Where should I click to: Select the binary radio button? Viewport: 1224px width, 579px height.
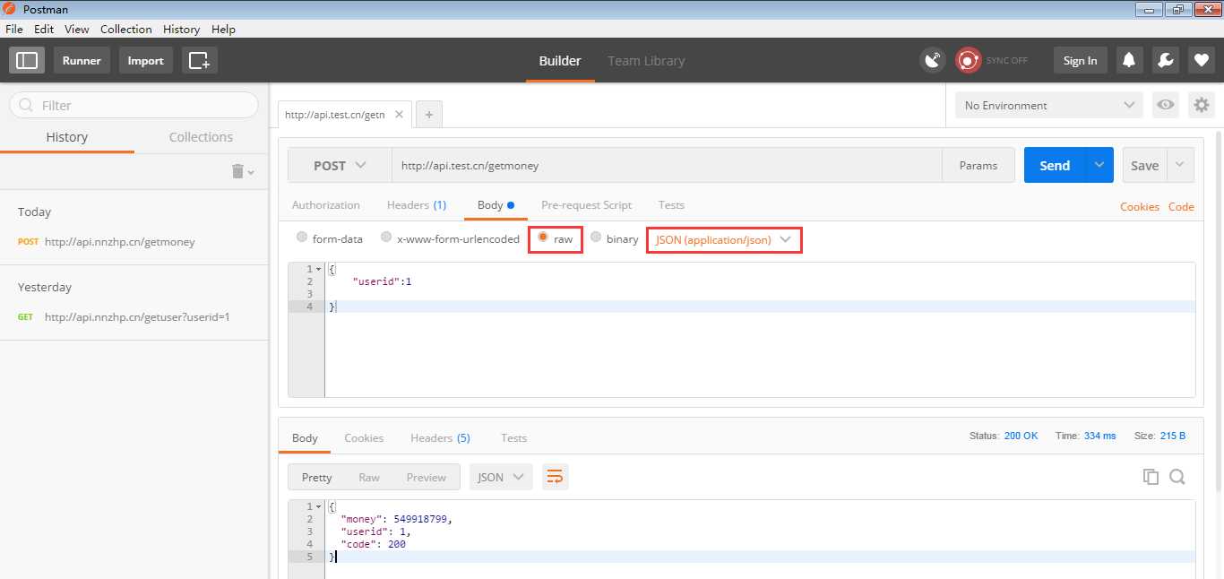coord(596,238)
